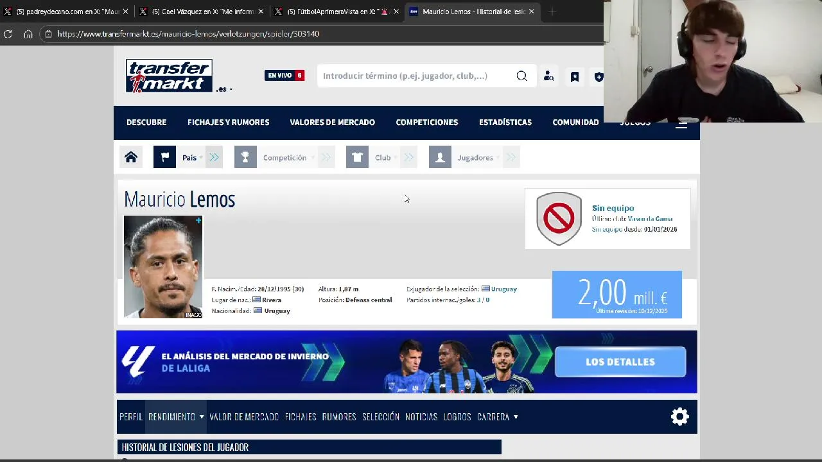This screenshot has height=462, width=822.
Task: Click the 2,00 mill. € market value box
Action: point(616,295)
